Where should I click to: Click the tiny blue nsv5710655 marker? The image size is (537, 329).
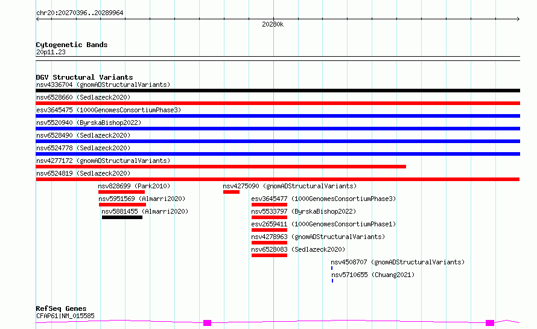[332, 281]
